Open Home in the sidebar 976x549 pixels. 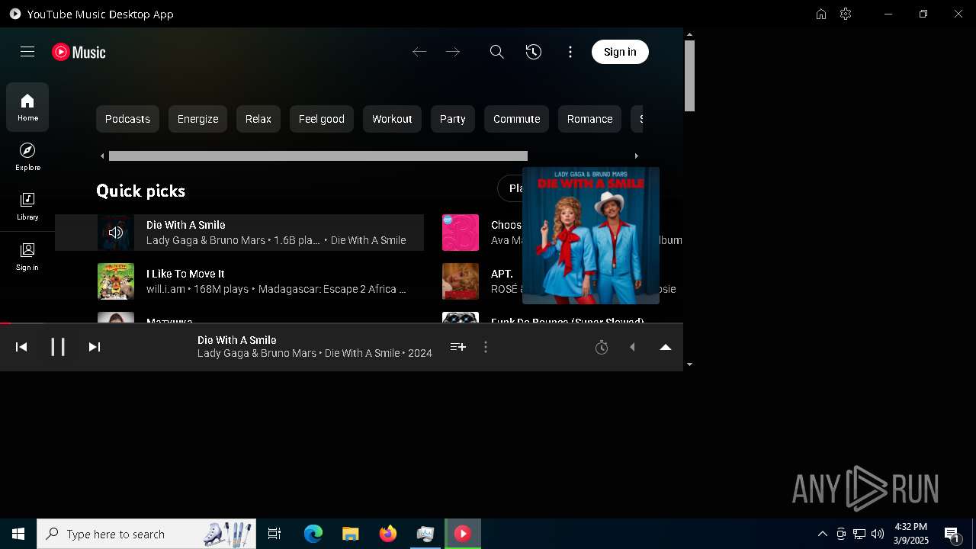click(27, 108)
